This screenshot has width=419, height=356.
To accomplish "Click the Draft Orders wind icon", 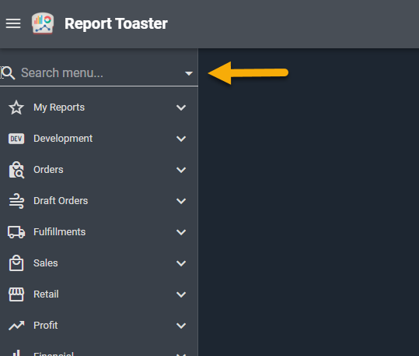I will [16, 201].
